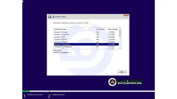This screenshot has height=99, width=177.
Task: Click the Architecture column header
Action: tap(100, 29)
